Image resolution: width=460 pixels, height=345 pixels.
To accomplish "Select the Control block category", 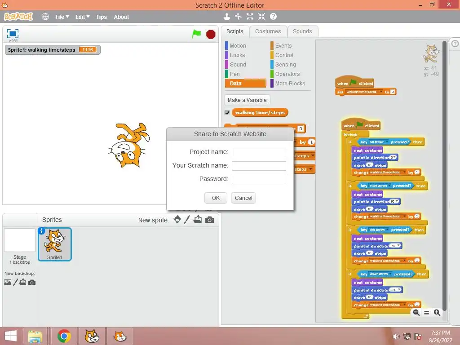I will pyautogui.click(x=284, y=55).
